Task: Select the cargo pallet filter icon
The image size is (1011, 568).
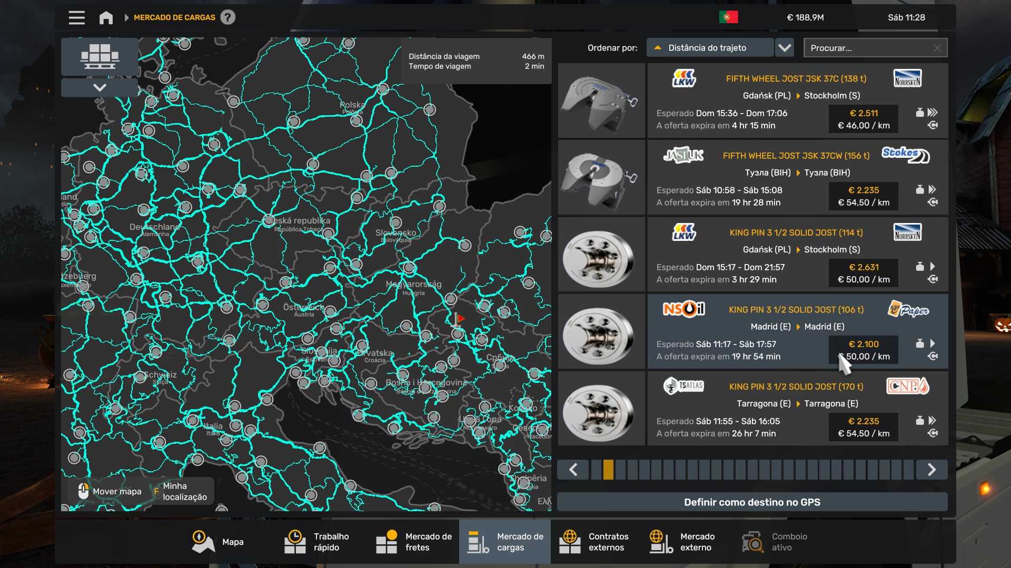Action: [x=100, y=56]
